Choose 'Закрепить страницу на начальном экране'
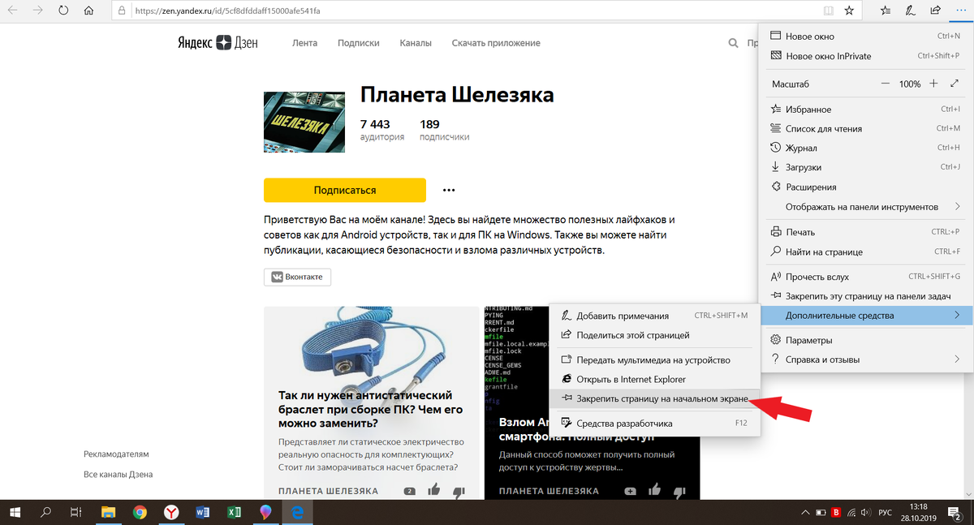This screenshot has width=974, height=525. [654, 398]
